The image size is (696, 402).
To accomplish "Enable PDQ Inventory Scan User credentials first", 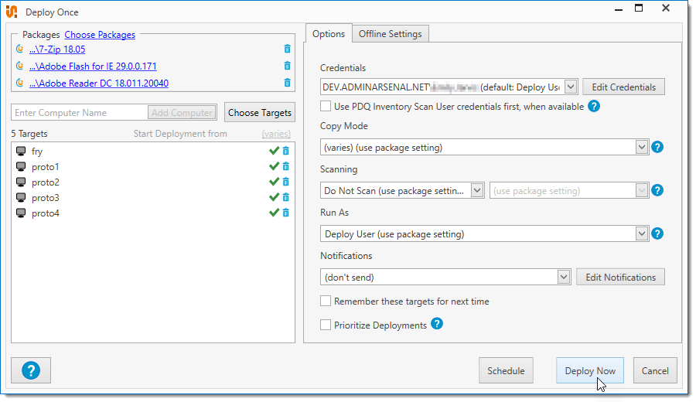I will [x=326, y=107].
